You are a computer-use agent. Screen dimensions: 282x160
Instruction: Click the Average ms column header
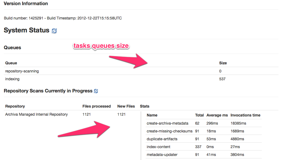click(x=217, y=115)
